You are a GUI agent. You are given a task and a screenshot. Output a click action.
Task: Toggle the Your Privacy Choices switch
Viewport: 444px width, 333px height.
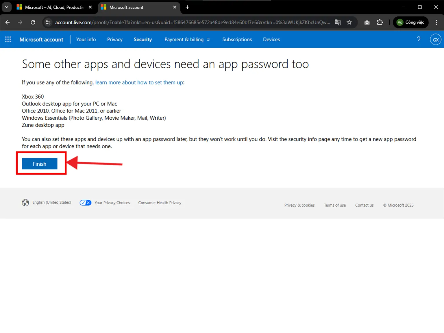click(x=85, y=203)
